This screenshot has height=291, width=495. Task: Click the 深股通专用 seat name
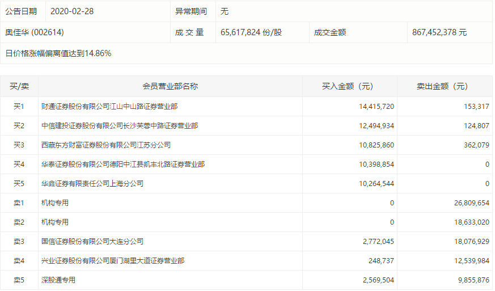coord(58,280)
